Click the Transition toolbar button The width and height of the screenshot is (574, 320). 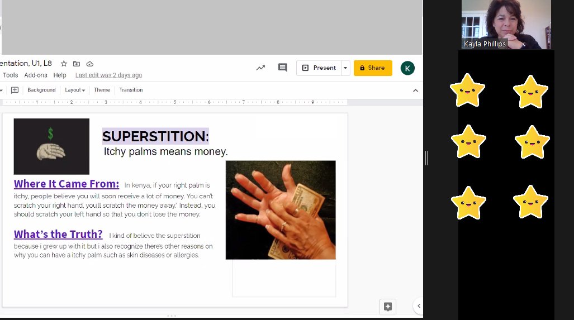[131, 90]
